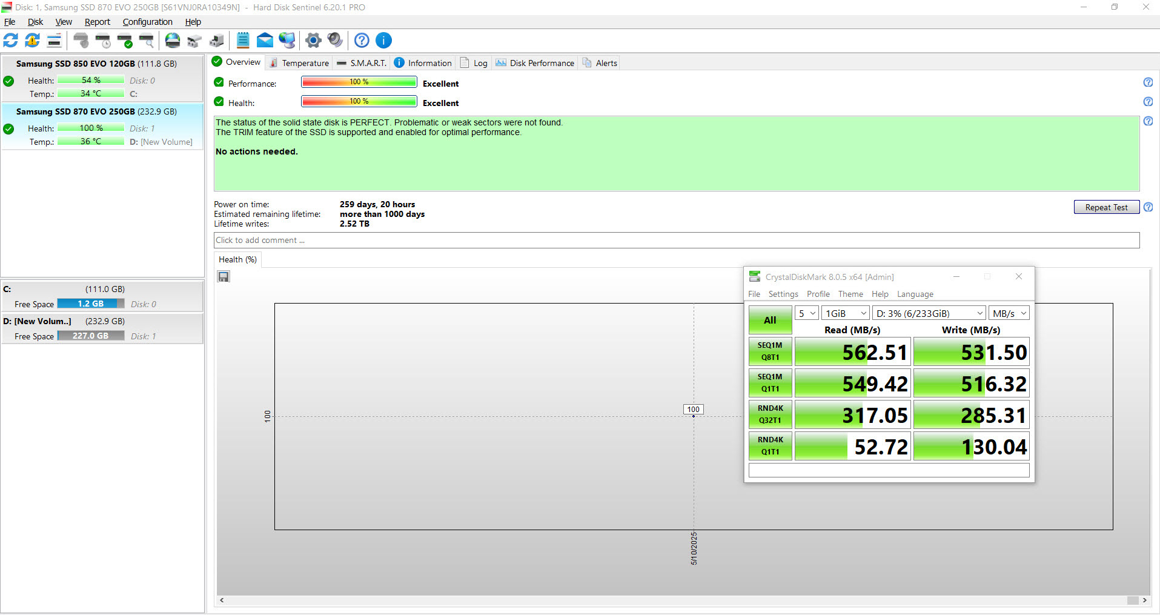Screen dimensions: 1160x615
Task: Click help icon beside Repeat Test button
Action: click(1148, 207)
